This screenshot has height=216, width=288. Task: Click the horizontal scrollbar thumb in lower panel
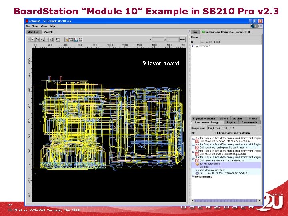226,200
